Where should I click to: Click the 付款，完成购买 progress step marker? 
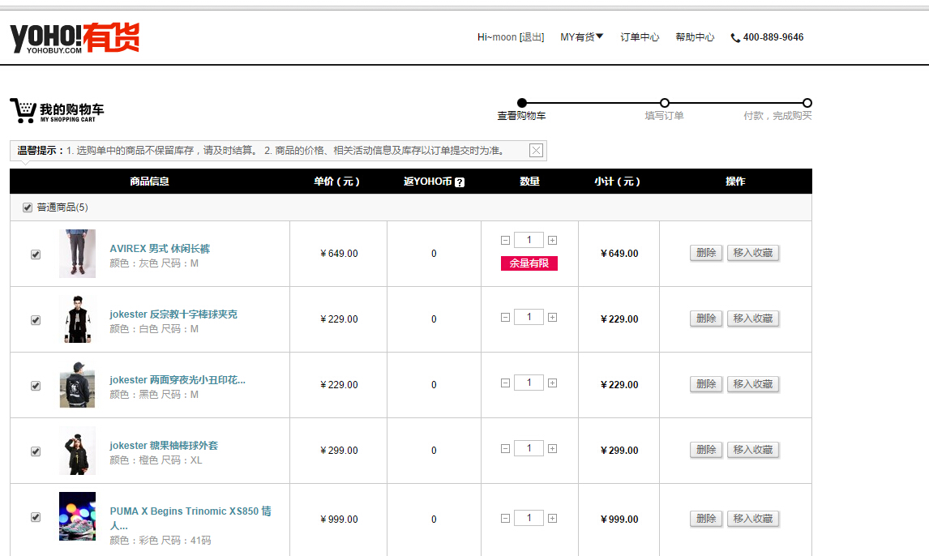(807, 103)
